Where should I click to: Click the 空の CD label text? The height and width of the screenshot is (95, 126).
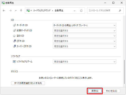click(20, 36)
